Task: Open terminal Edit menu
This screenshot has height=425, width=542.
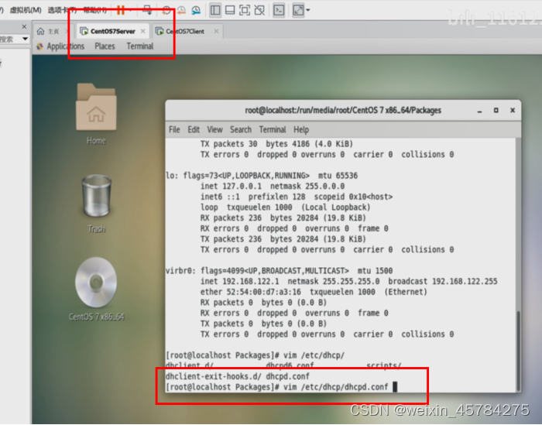Action: pos(194,129)
